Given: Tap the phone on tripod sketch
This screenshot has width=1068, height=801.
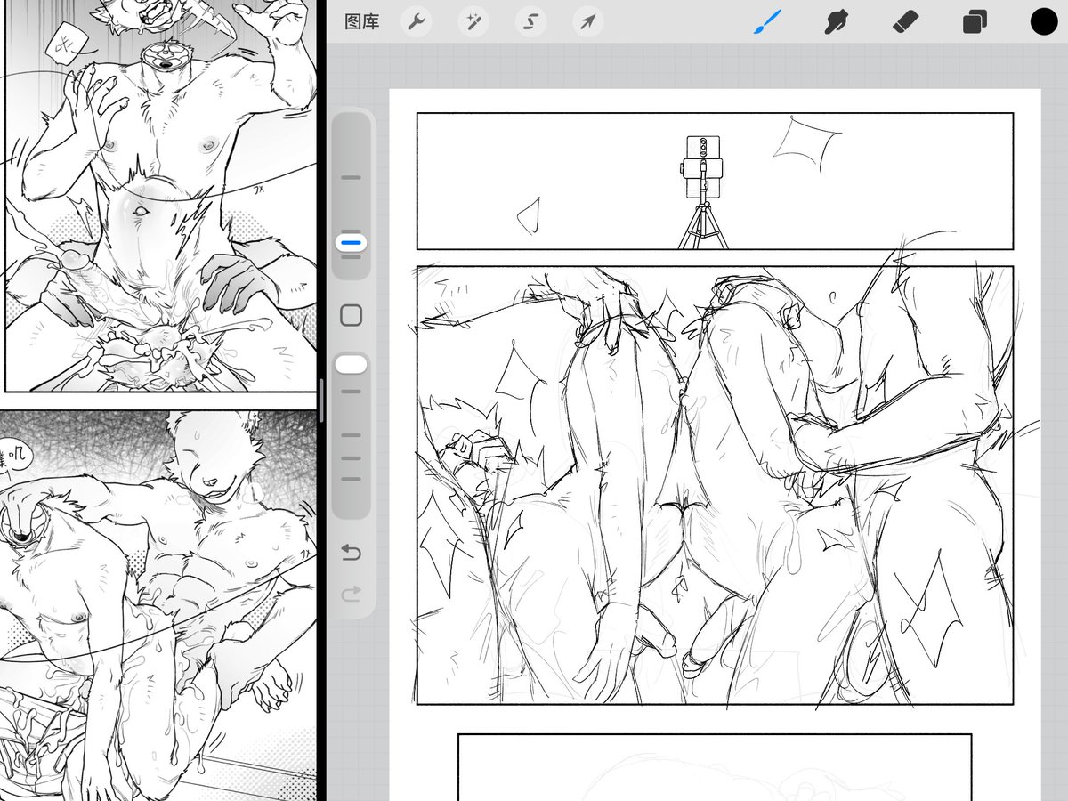Looking at the screenshot, I should (x=703, y=192).
